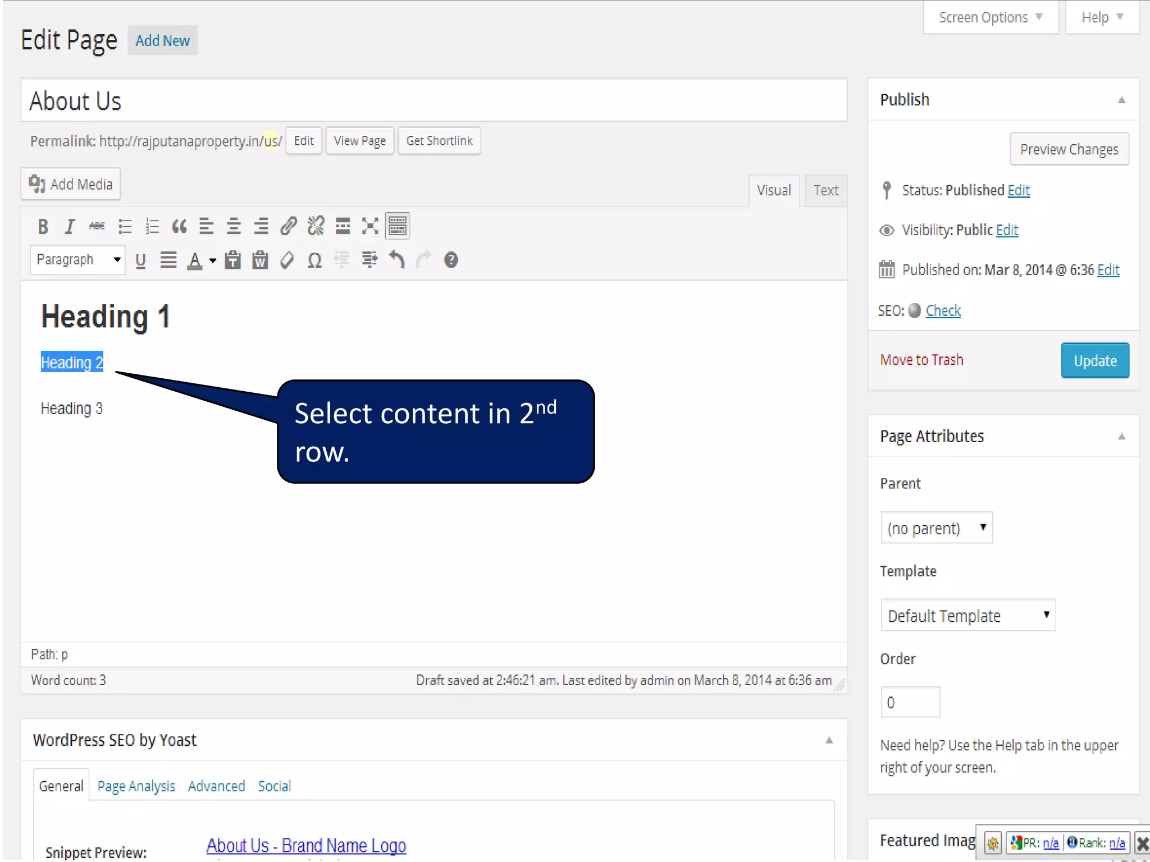Insert the More tag
This screenshot has height=862, width=1150.
click(x=343, y=227)
